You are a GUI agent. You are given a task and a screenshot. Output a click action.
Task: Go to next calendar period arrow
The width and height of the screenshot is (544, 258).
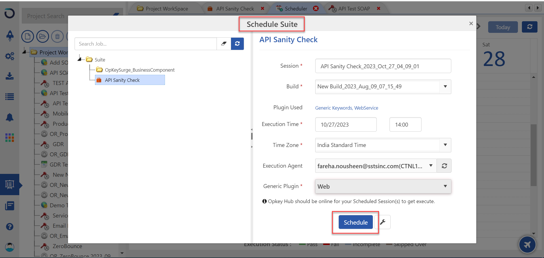pyautogui.click(x=479, y=26)
